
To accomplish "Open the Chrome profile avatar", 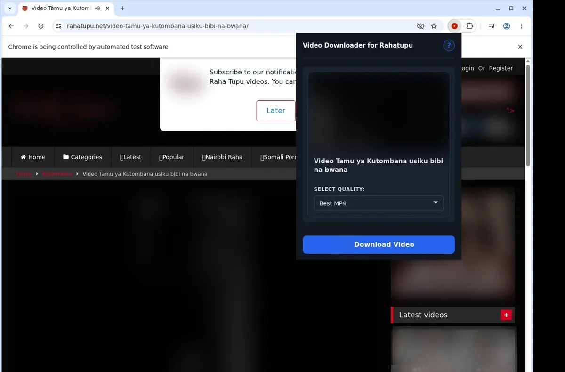I will pyautogui.click(x=507, y=26).
